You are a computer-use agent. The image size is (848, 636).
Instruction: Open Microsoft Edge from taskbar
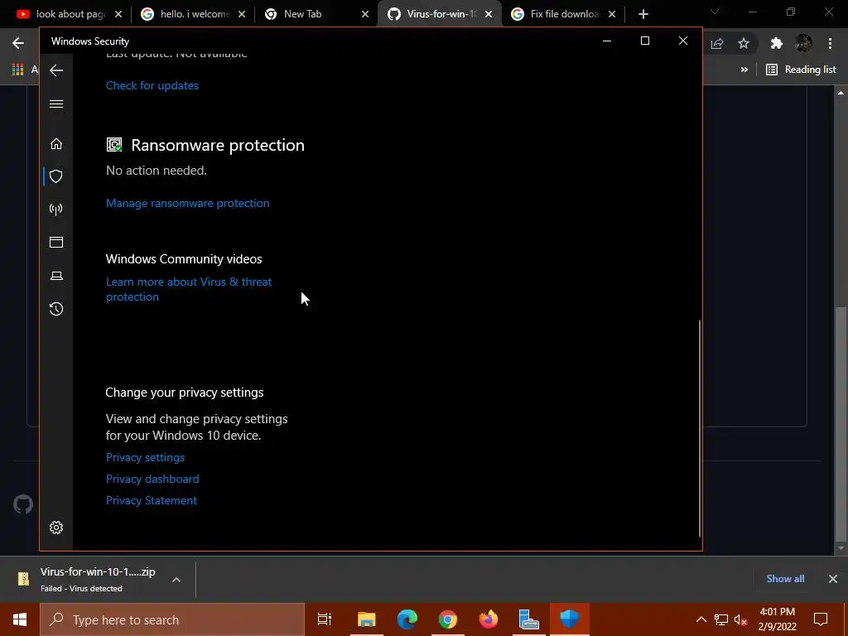[407, 619]
